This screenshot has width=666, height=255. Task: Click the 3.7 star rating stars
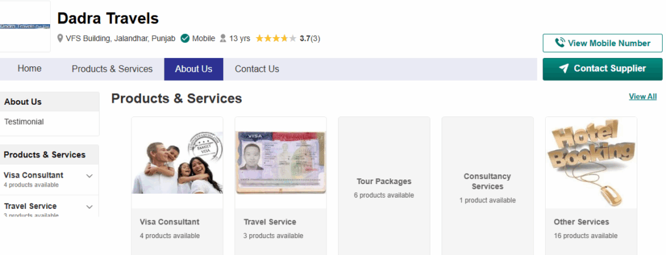pyautogui.click(x=276, y=38)
